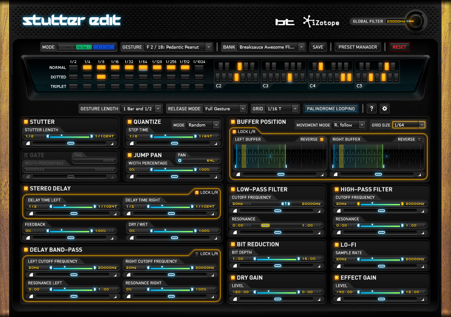451x317 pixels.
Task: Adjust the Feedback slider in Stereo Delay
Action: (70, 230)
